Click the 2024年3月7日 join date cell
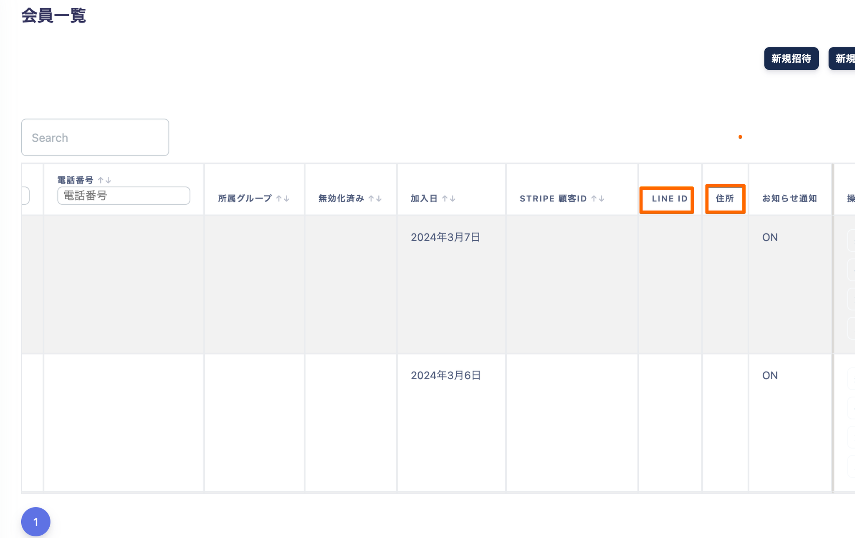 (445, 237)
